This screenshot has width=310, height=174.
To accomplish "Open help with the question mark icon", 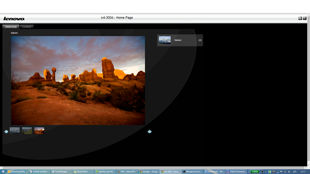I will click(305, 18).
